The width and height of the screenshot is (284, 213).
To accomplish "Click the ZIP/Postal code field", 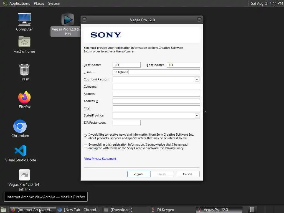I will click(126, 123).
